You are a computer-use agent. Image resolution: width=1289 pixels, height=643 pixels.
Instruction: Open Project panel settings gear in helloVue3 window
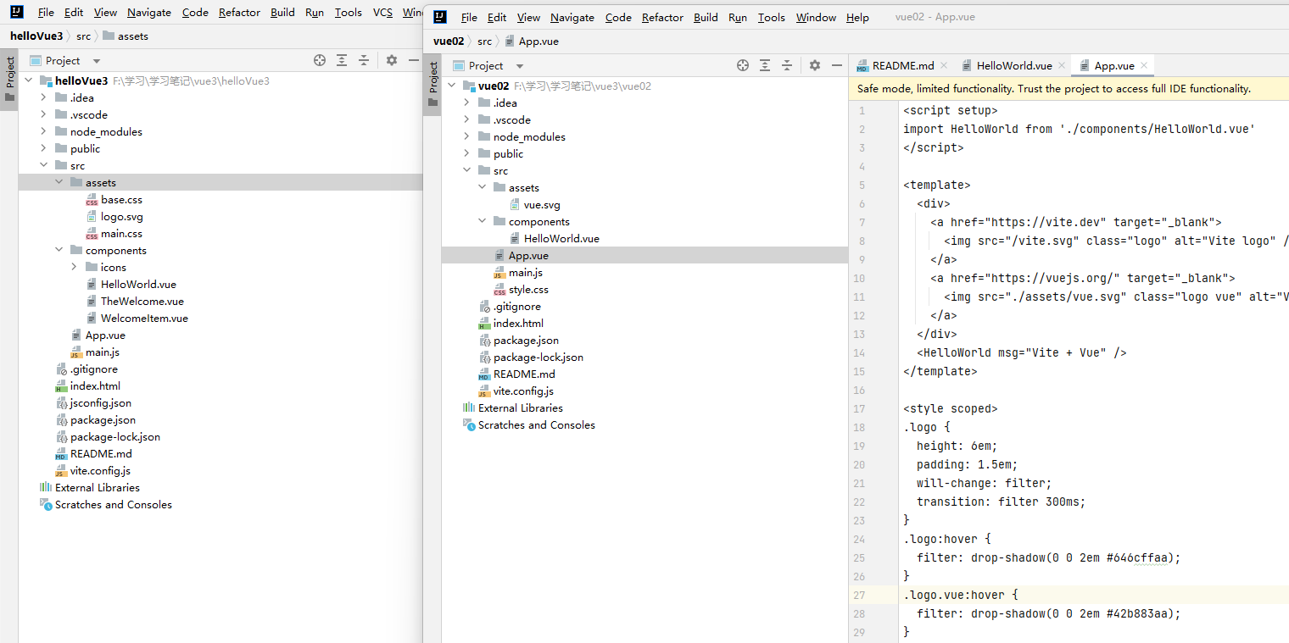pyautogui.click(x=391, y=60)
